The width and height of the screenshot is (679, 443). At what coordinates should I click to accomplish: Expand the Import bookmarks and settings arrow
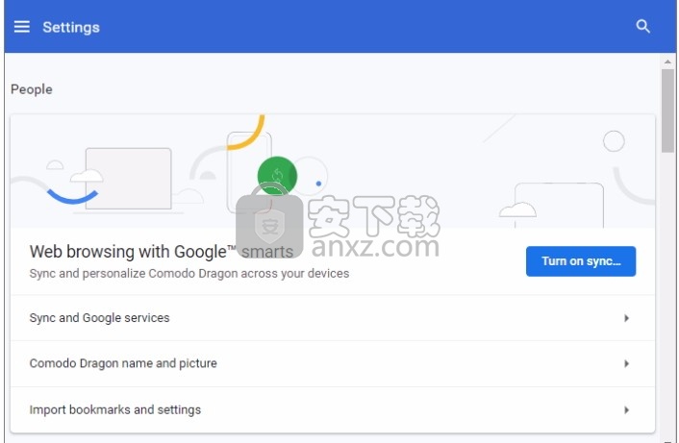[x=626, y=410]
